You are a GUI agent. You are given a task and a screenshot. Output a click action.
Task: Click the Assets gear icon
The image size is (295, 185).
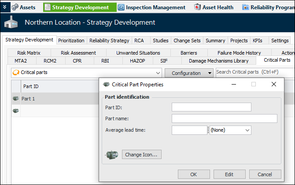coord(15,7)
